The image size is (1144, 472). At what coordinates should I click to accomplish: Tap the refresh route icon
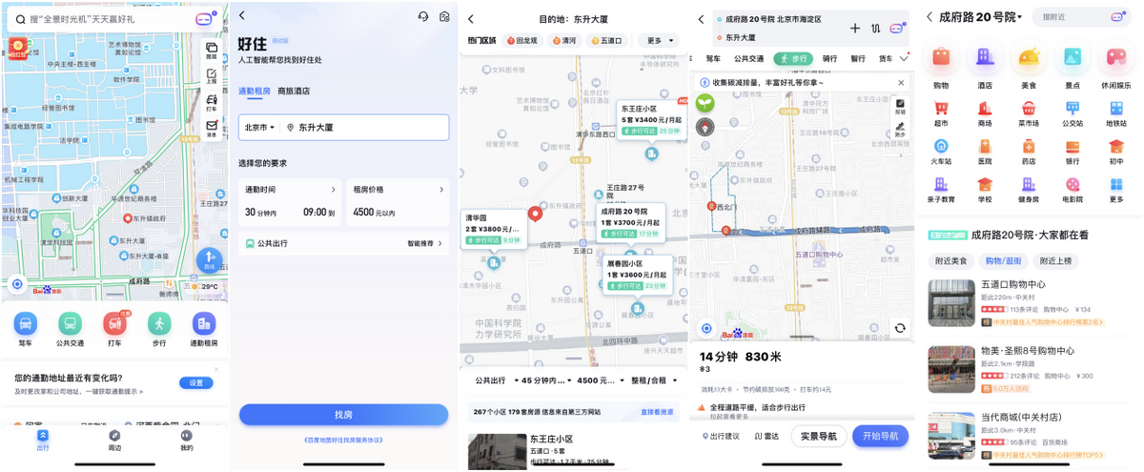(x=899, y=328)
